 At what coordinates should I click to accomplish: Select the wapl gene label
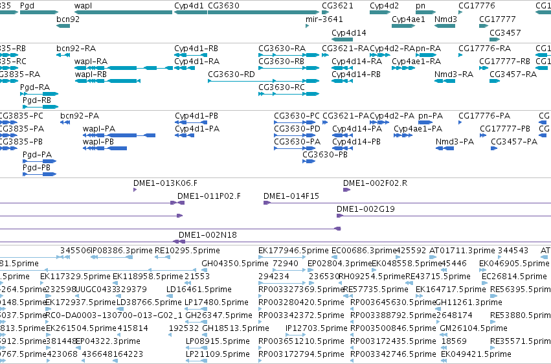tap(83, 6)
